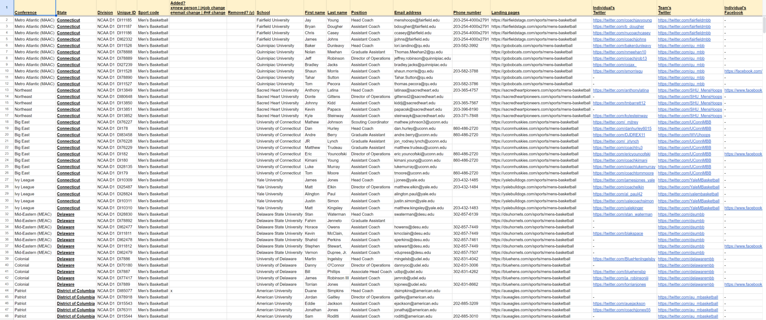The height and width of the screenshot is (320, 766).
Task: Open the twitter.com/bakerdunleavy link
Action: pyautogui.click(x=622, y=46)
